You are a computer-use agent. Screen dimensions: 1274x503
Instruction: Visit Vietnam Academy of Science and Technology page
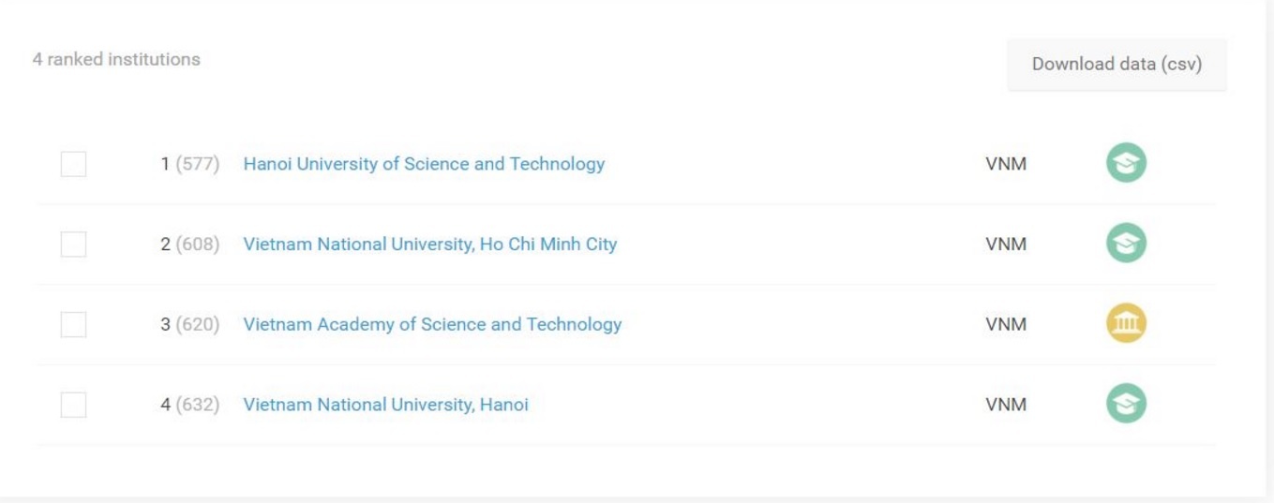[x=432, y=324]
